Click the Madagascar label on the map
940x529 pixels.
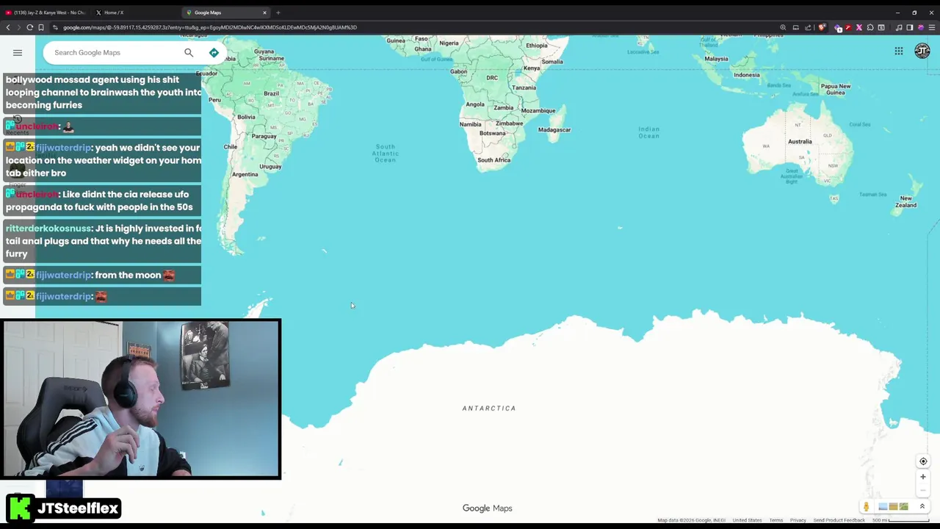point(554,130)
